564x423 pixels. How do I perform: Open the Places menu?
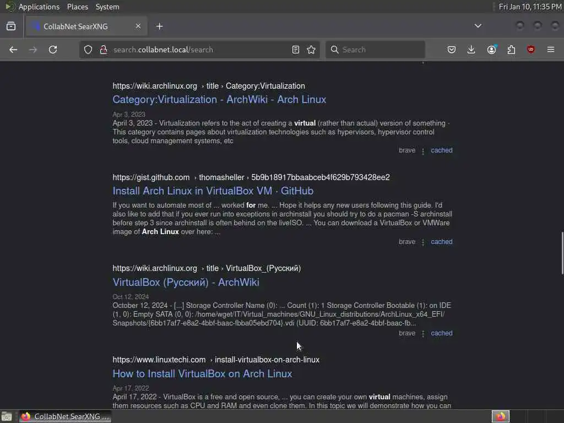(78, 7)
